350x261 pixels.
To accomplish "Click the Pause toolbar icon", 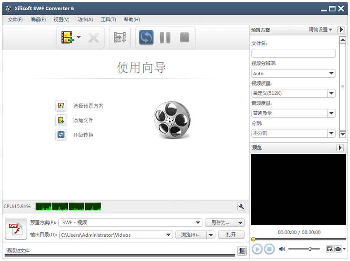I will click(165, 37).
